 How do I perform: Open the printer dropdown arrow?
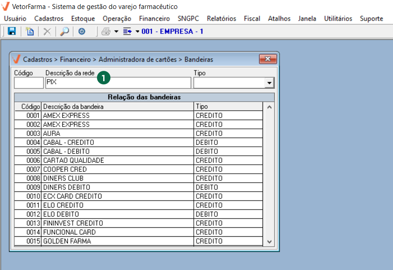116,31
